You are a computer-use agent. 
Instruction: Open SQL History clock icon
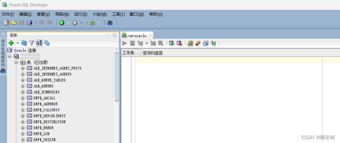pos(205,43)
